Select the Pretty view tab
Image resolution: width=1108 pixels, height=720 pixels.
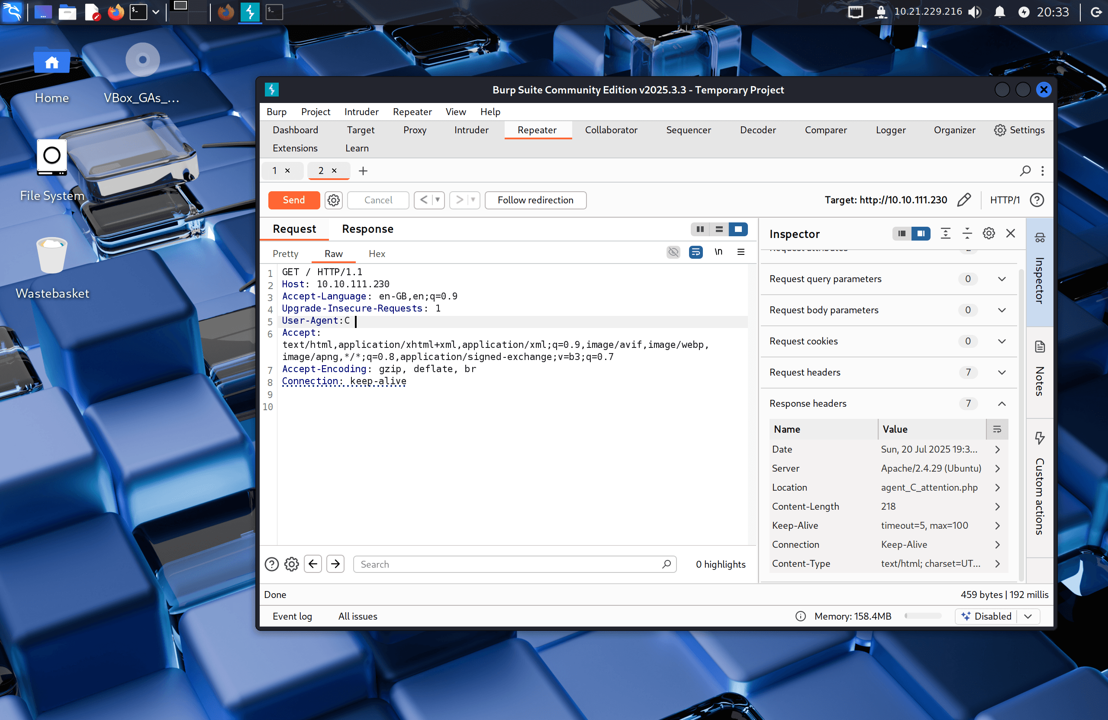(285, 254)
